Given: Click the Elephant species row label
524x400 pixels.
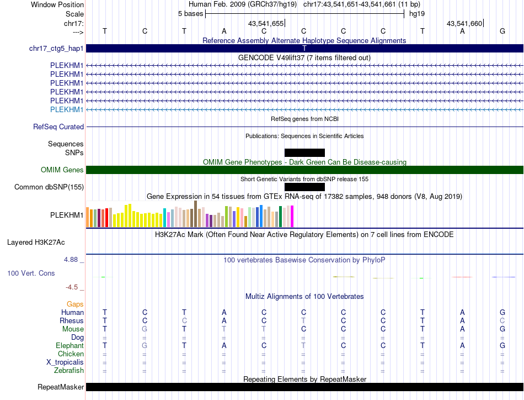Looking at the screenshot, I should [x=69, y=345].
